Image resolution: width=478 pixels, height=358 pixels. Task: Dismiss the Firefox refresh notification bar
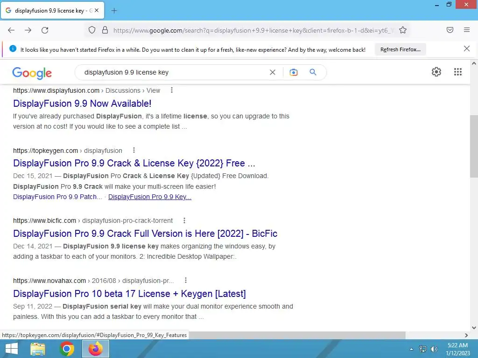(466, 48)
